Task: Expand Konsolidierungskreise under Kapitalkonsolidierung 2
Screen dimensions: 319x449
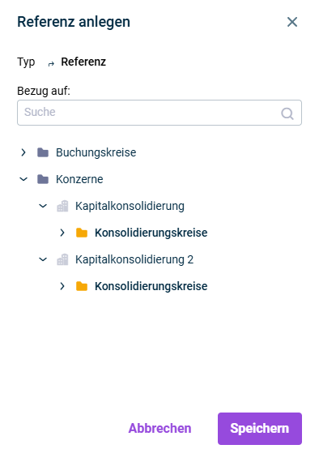Action: click(62, 286)
